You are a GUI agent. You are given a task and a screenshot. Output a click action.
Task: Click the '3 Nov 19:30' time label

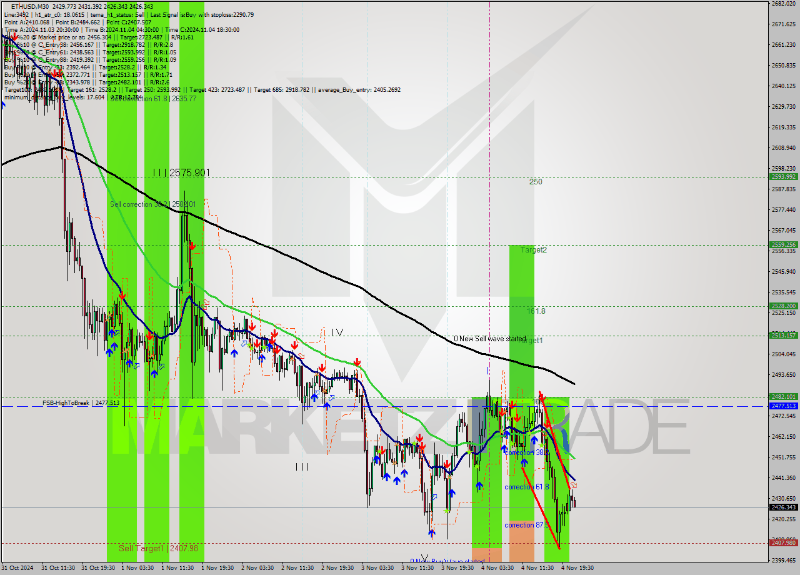click(457, 568)
